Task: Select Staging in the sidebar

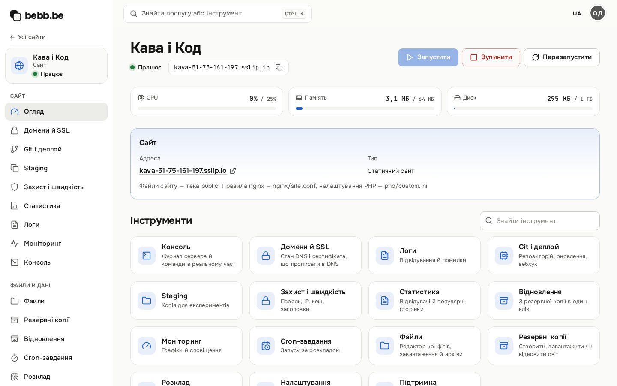Action: (56, 168)
